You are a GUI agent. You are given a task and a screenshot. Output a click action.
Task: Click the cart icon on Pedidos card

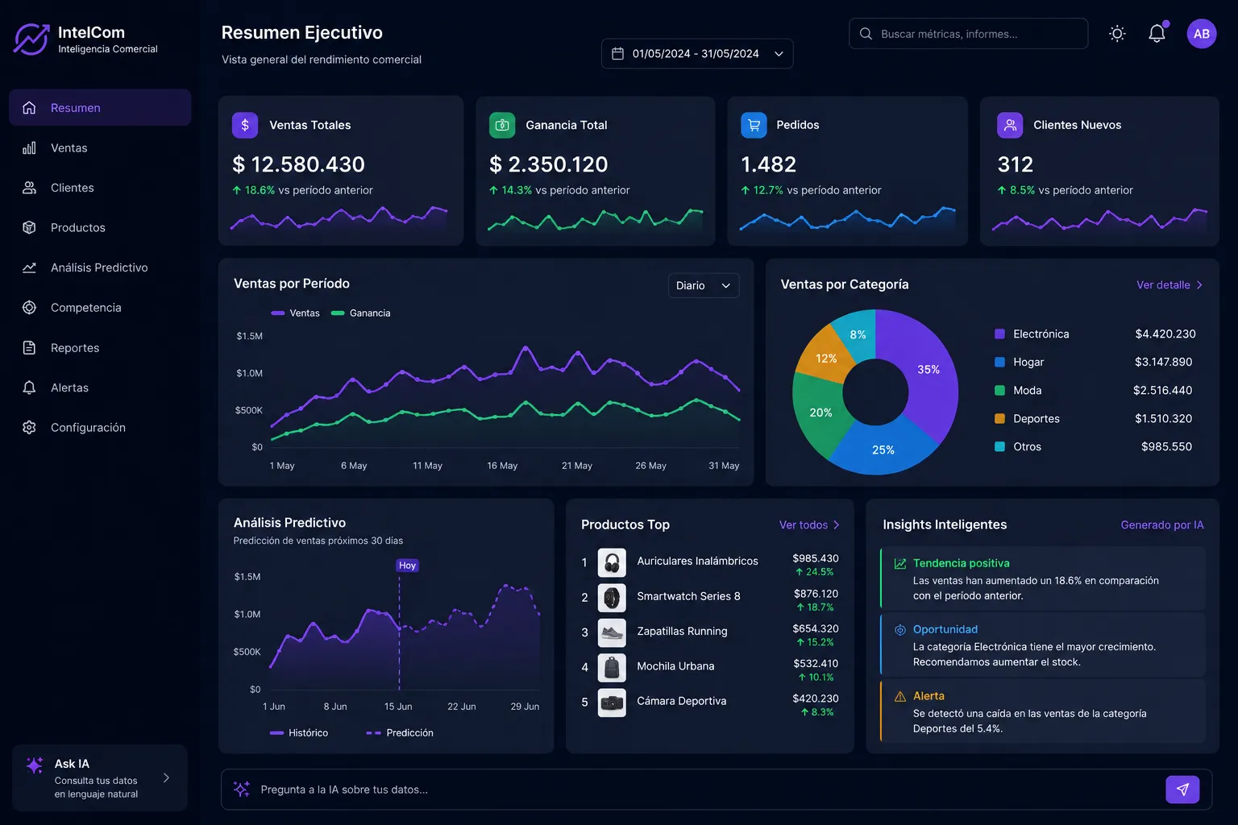pos(754,125)
